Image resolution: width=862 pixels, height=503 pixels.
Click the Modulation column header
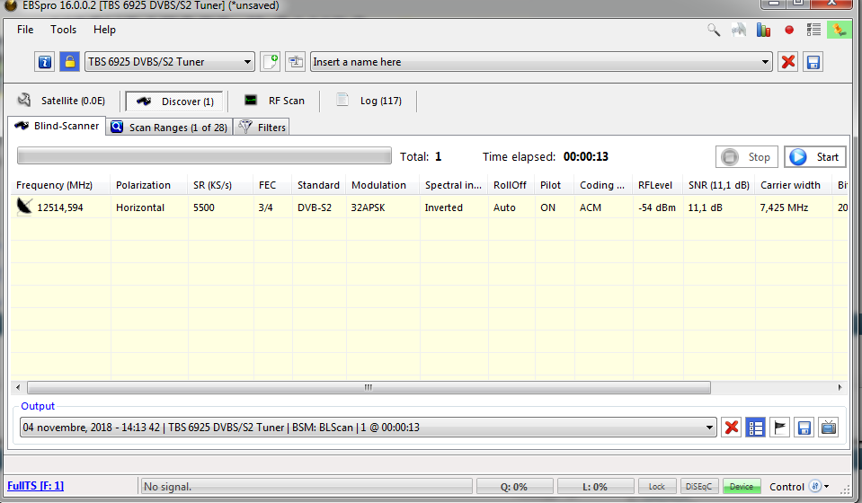click(383, 185)
